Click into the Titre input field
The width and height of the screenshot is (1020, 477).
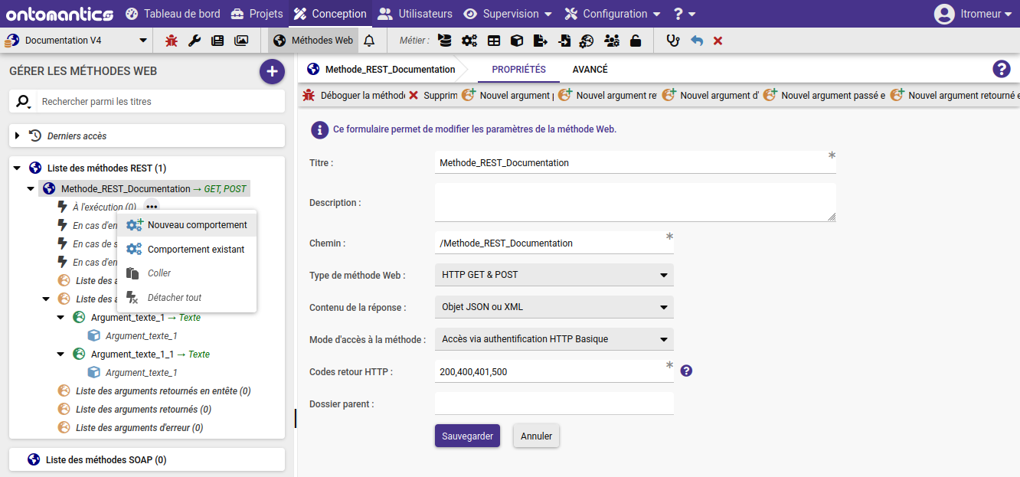pyautogui.click(x=636, y=163)
